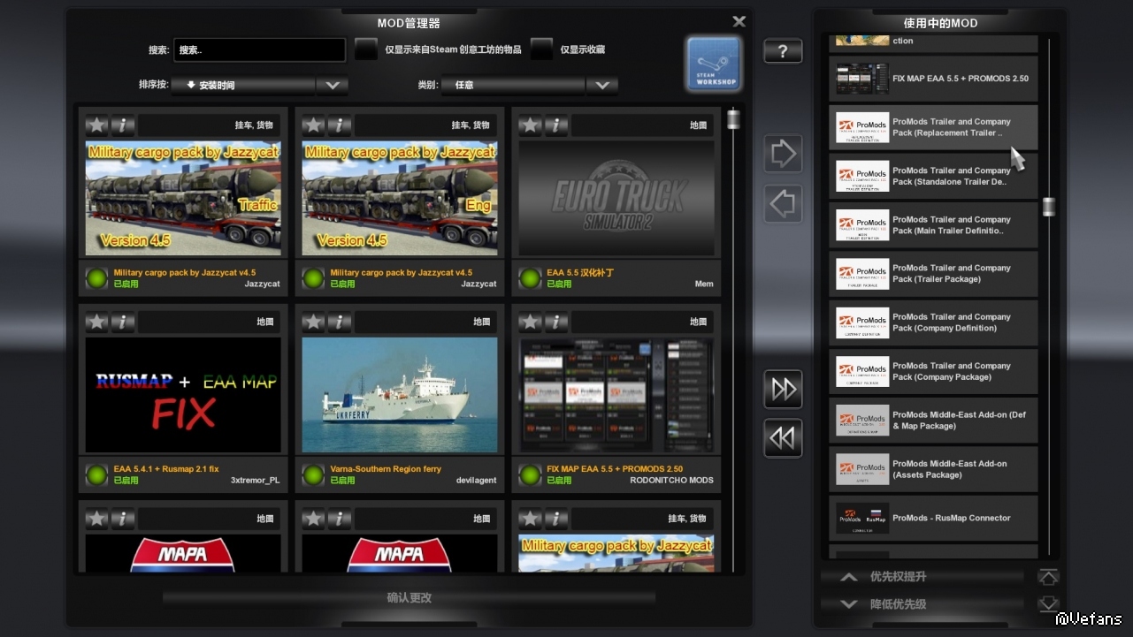
Task: Star the FIX MAP EAA 5.5 card in mod grid
Action: (530, 322)
